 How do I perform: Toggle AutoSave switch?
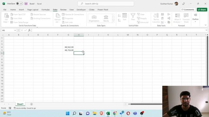(20, 4)
